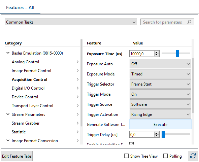Click the Device Control chevron arrow
Screen dimensions: 199x162
[78, 97]
